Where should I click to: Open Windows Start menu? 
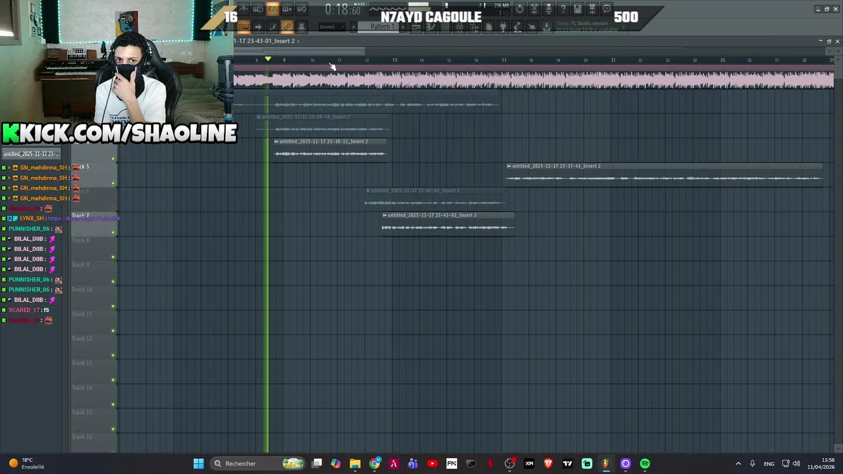(x=198, y=463)
